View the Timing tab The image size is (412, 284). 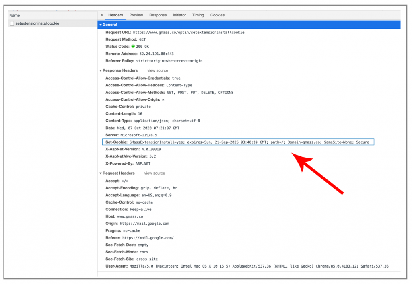[x=198, y=15]
